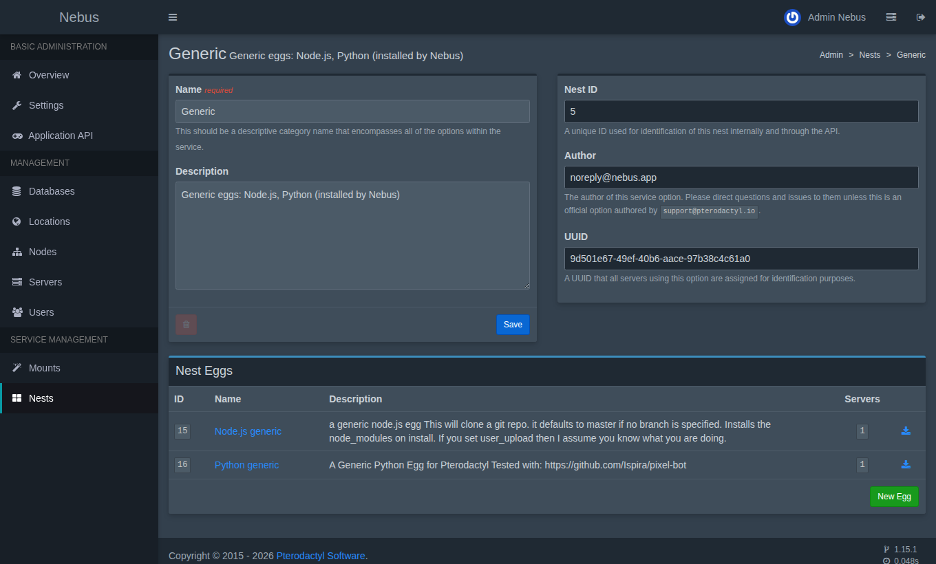Open the Node.js generic egg link
The image size is (936, 564).
pos(248,431)
